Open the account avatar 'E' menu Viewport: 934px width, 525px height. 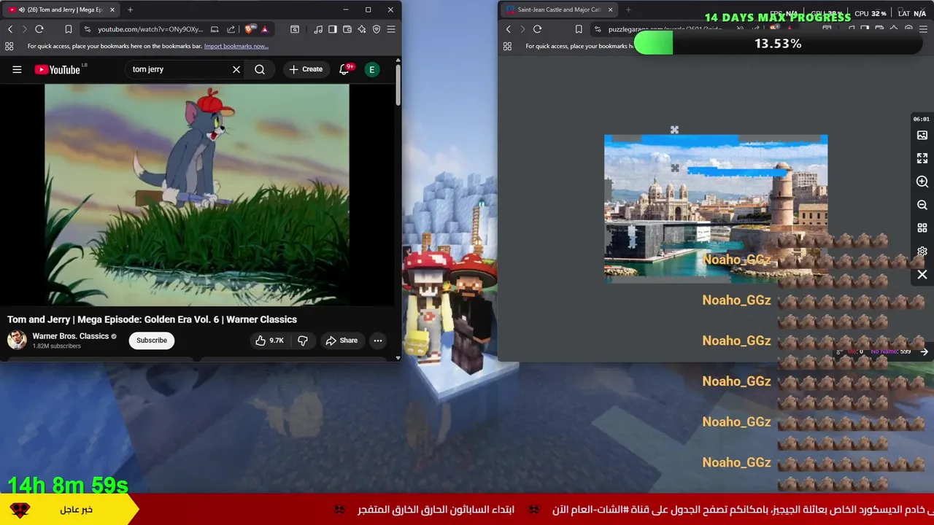tap(372, 69)
